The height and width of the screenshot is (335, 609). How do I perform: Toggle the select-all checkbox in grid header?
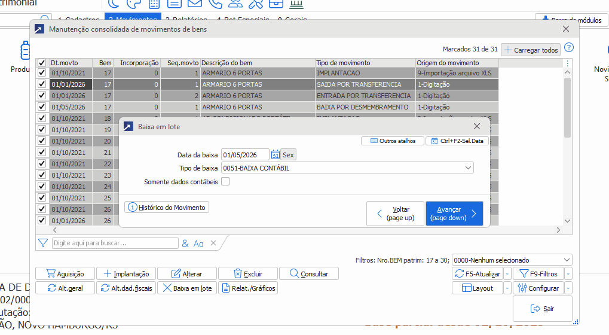click(x=42, y=63)
